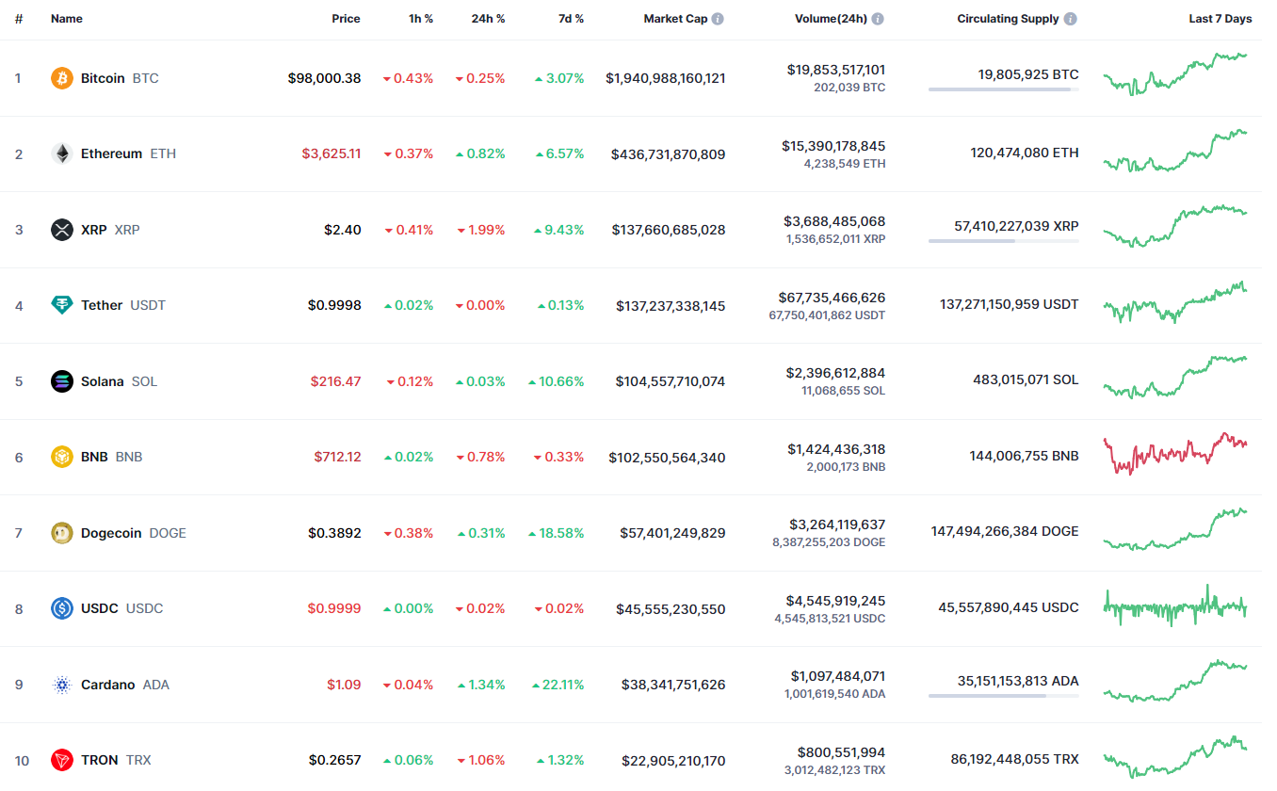The height and width of the screenshot is (791, 1277).
Task: Open the Dogecoin 7-day sparkline chart
Action: [x=1175, y=529]
